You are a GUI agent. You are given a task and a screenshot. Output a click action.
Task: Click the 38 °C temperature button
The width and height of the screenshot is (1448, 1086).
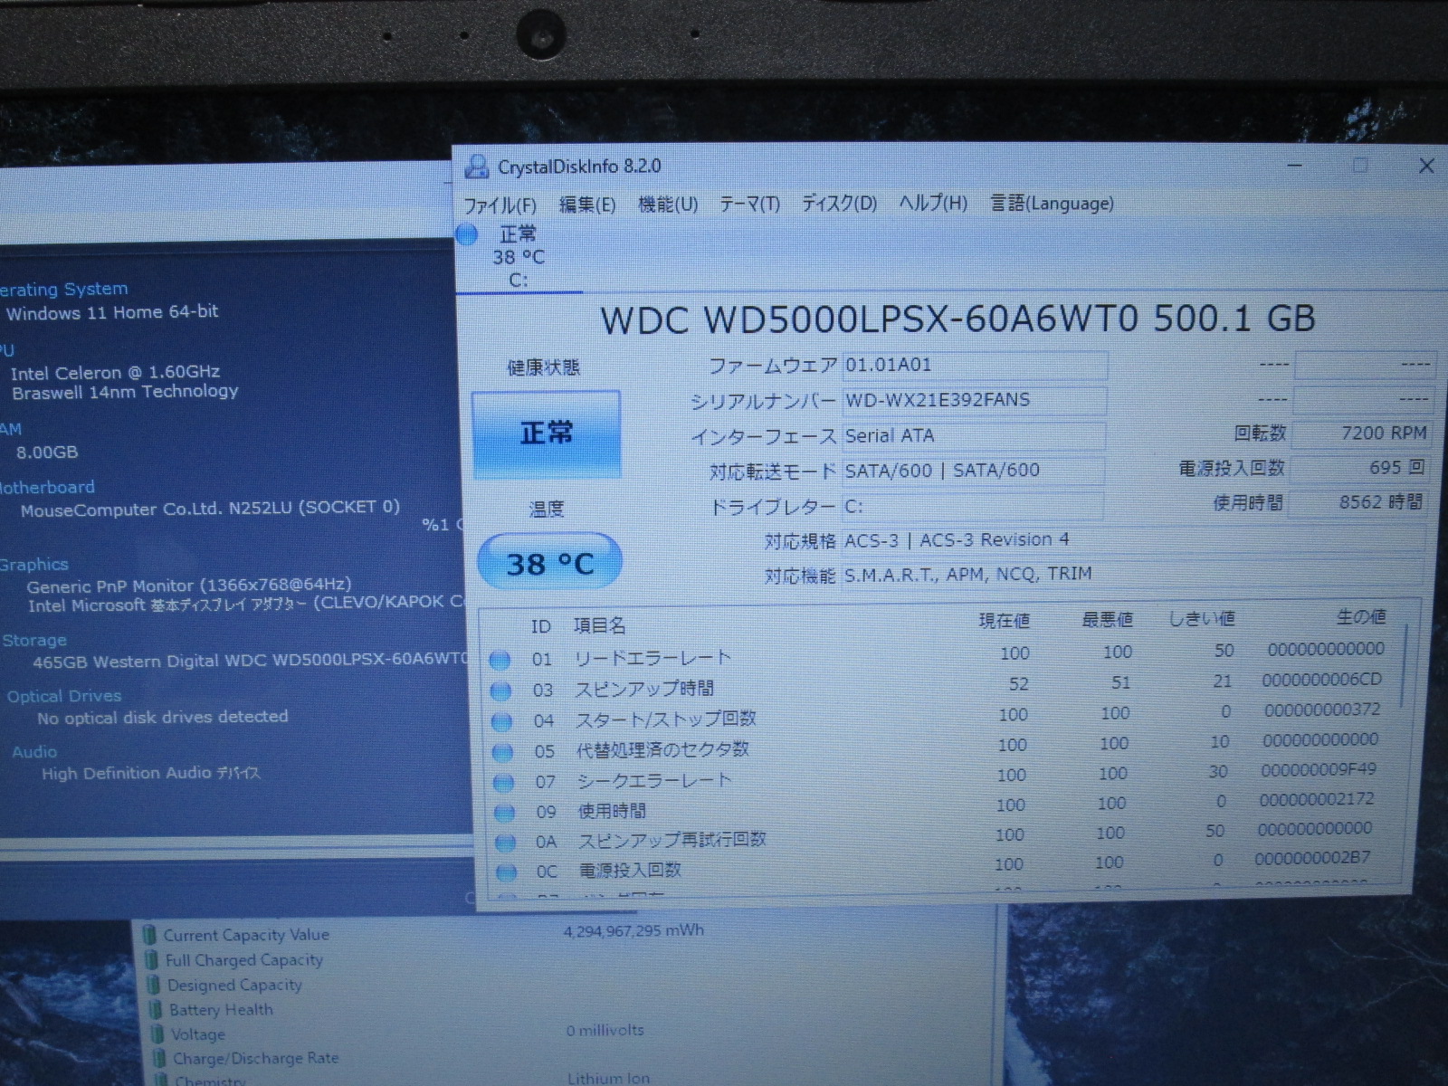549,563
